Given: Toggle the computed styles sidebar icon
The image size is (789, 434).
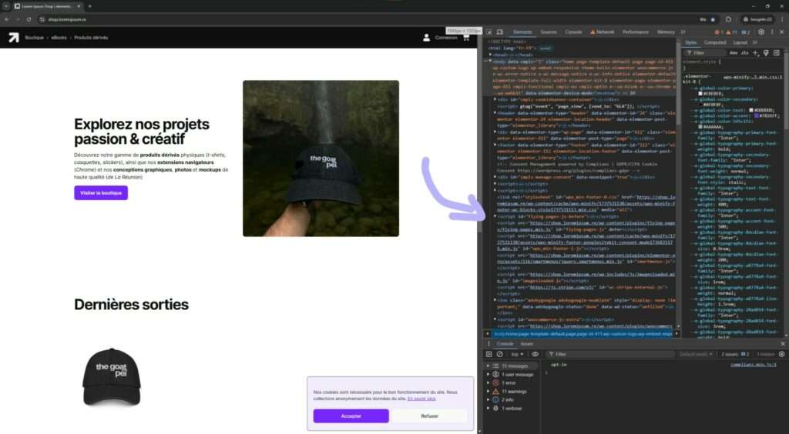Looking at the screenshot, I should coord(777,53).
